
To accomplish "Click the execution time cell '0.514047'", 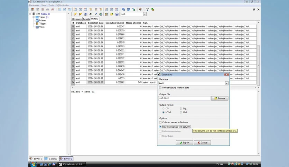I will (115, 70).
